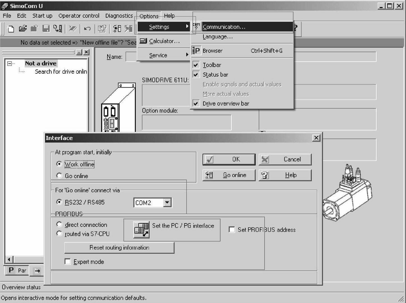Click the up-arrow button on drive panel

click(x=79, y=52)
